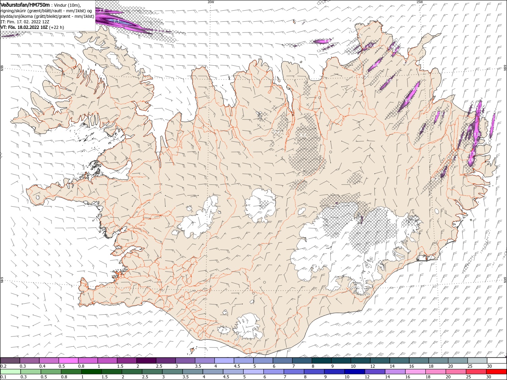Click the slate blue 6 snow legend swatch
Viewport: 507px width, 380px height.
click(282, 361)
